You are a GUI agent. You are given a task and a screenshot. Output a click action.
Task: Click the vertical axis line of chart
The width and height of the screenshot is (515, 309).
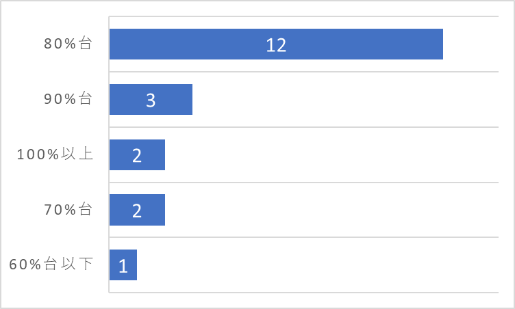[109, 154]
